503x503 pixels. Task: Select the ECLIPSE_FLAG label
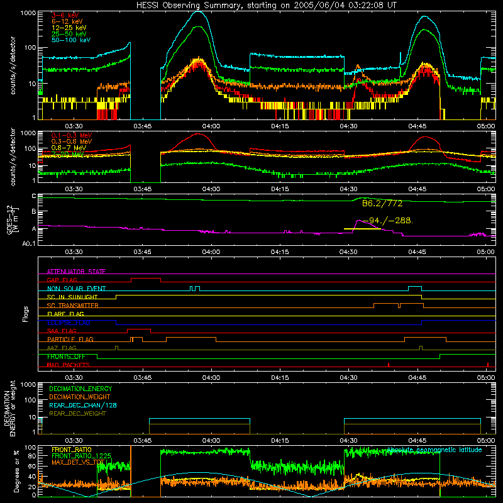[x=69, y=323]
